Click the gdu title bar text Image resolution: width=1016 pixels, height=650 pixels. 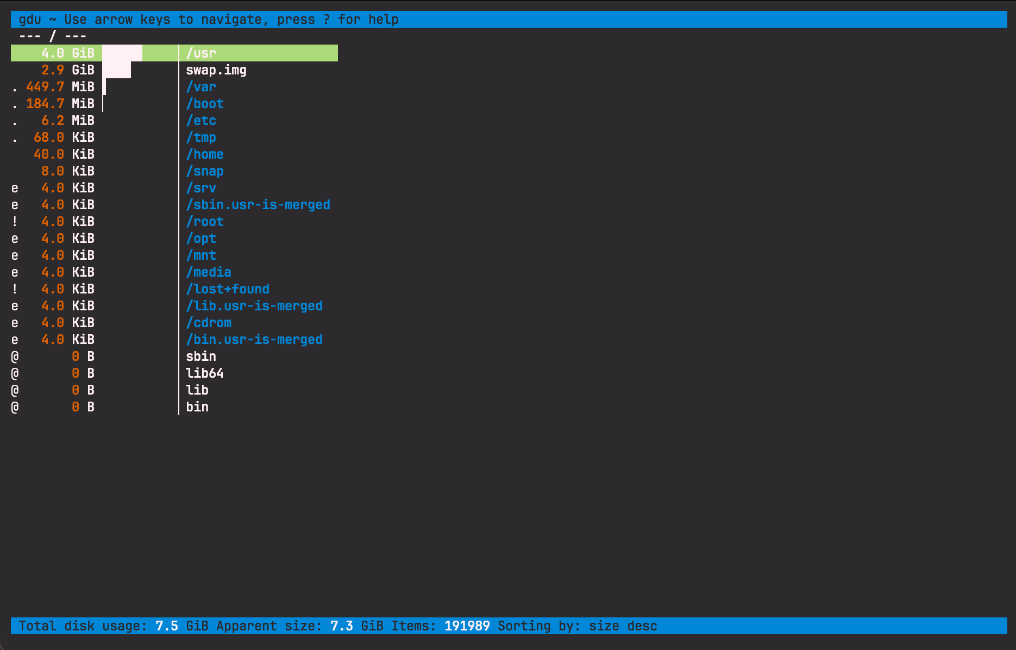coord(208,19)
